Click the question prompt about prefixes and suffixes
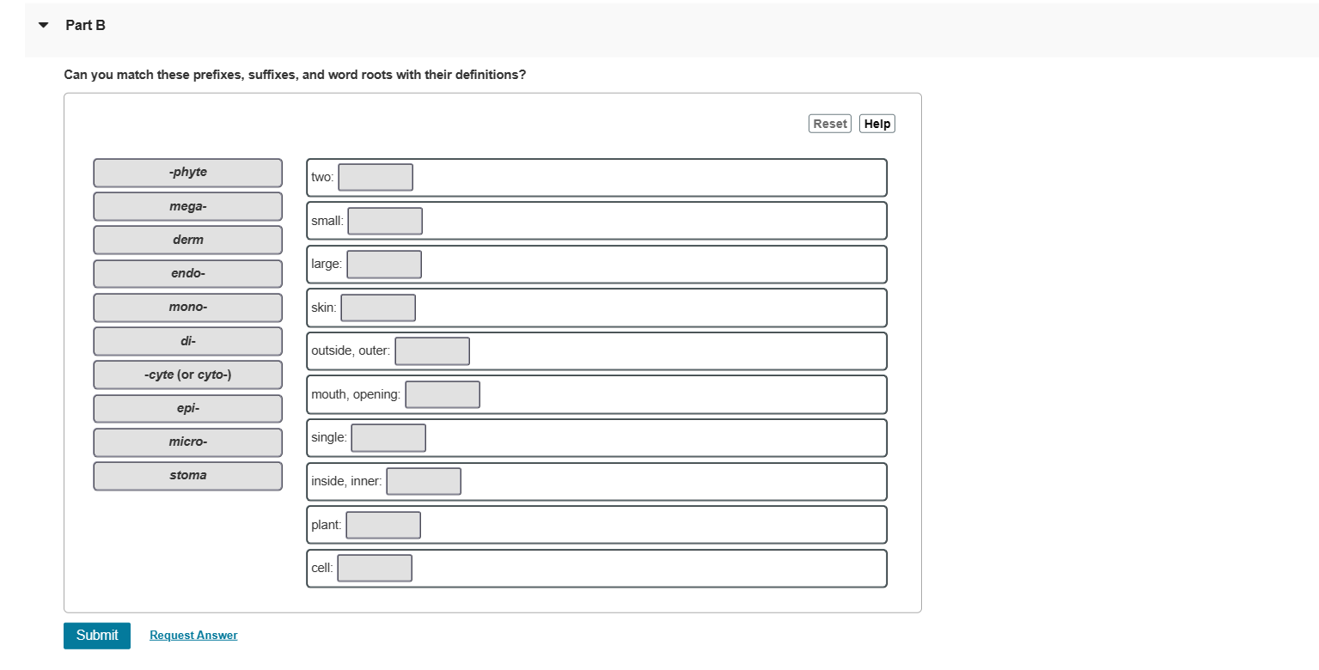The width and height of the screenshot is (1319, 670). [x=295, y=75]
